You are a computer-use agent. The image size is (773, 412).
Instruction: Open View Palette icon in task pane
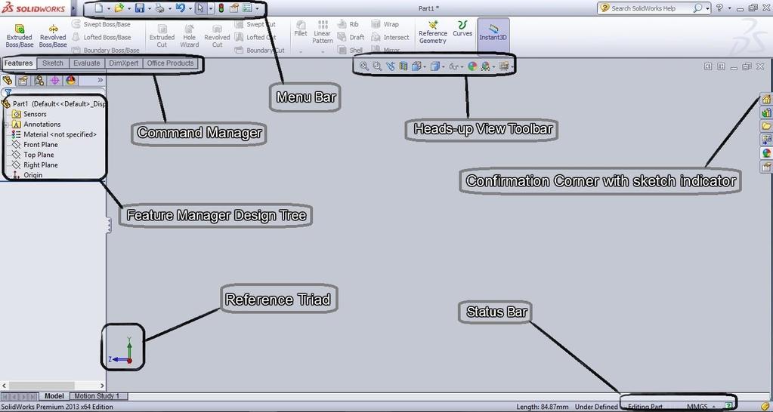coord(766,140)
